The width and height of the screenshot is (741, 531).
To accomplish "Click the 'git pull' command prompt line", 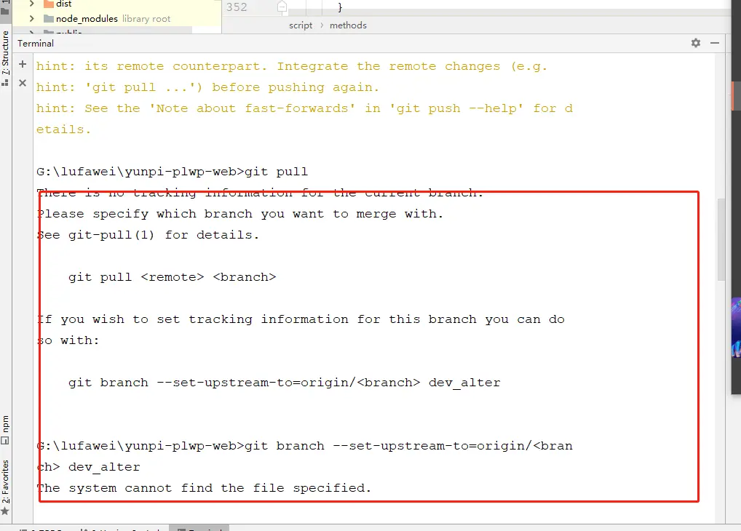I will click(x=172, y=172).
